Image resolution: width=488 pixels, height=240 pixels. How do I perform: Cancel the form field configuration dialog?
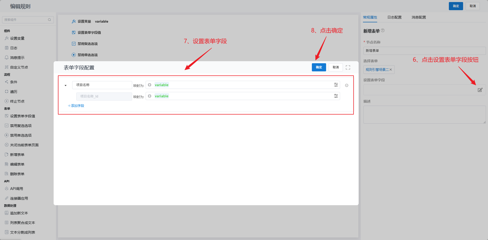[x=335, y=67]
